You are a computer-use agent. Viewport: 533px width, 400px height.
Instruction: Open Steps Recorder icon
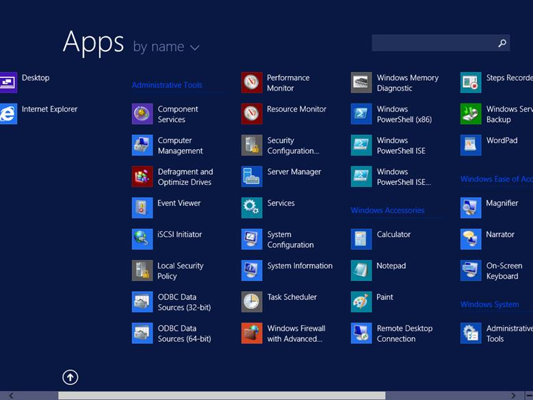(x=471, y=82)
